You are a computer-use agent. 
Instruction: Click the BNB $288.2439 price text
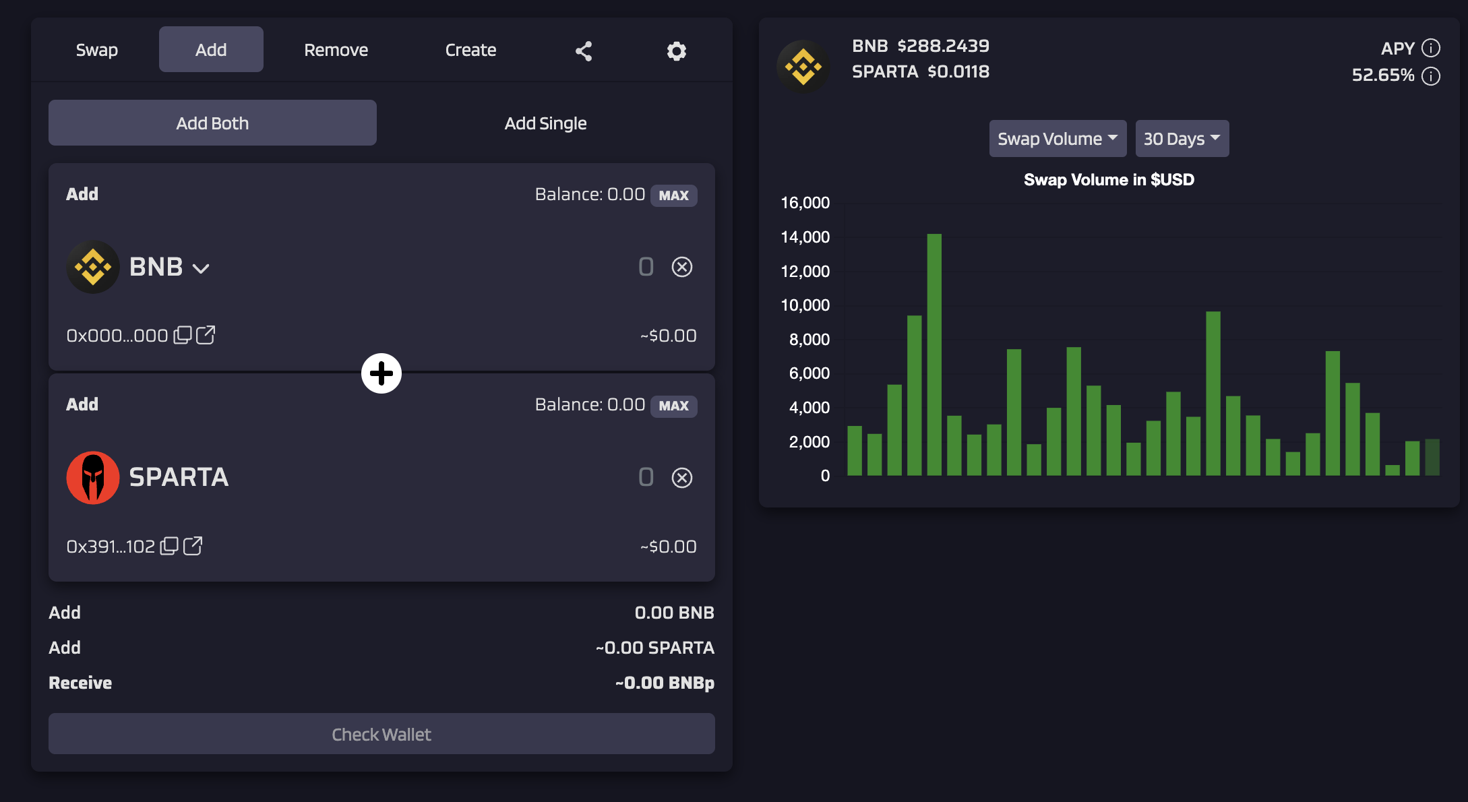(x=921, y=46)
